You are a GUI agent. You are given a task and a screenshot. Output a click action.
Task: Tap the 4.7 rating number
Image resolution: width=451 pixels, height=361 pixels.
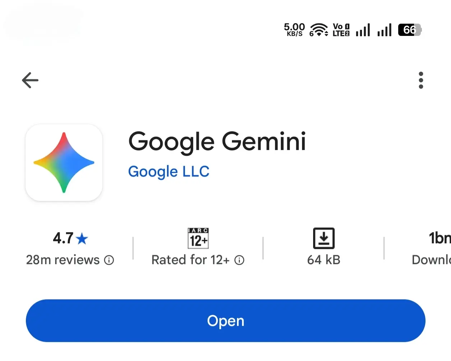(63, 238)
